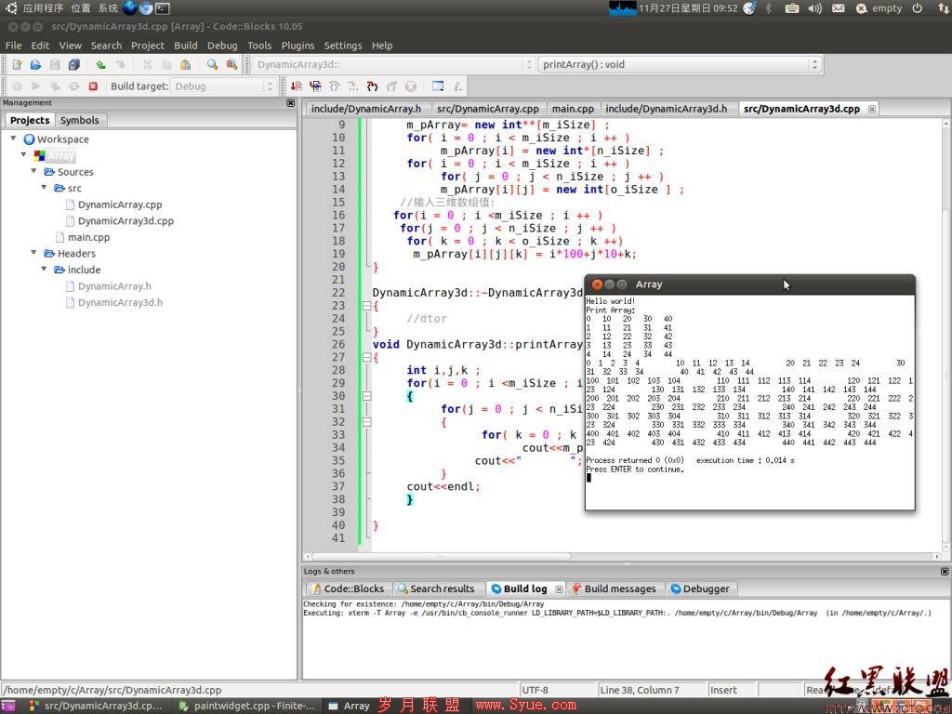Select DynamicArray.cpp in the project tree
This screenshot has width=952, height=714.
[x=120, y=205]
